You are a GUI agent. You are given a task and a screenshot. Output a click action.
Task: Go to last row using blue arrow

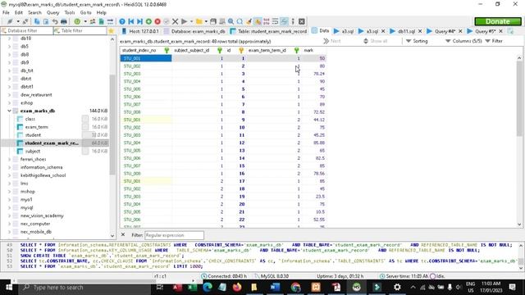[139, 21]
